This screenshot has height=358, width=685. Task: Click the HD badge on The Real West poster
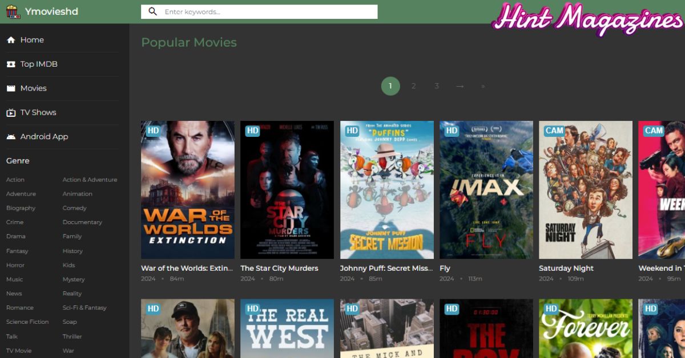[x=252, y=309]
